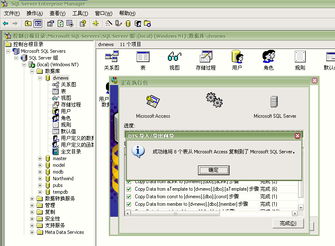Viewport: 335px width, 246px height.
Task: Toggle checkmark on 'Copy Data from member' step
Action: 128,204
